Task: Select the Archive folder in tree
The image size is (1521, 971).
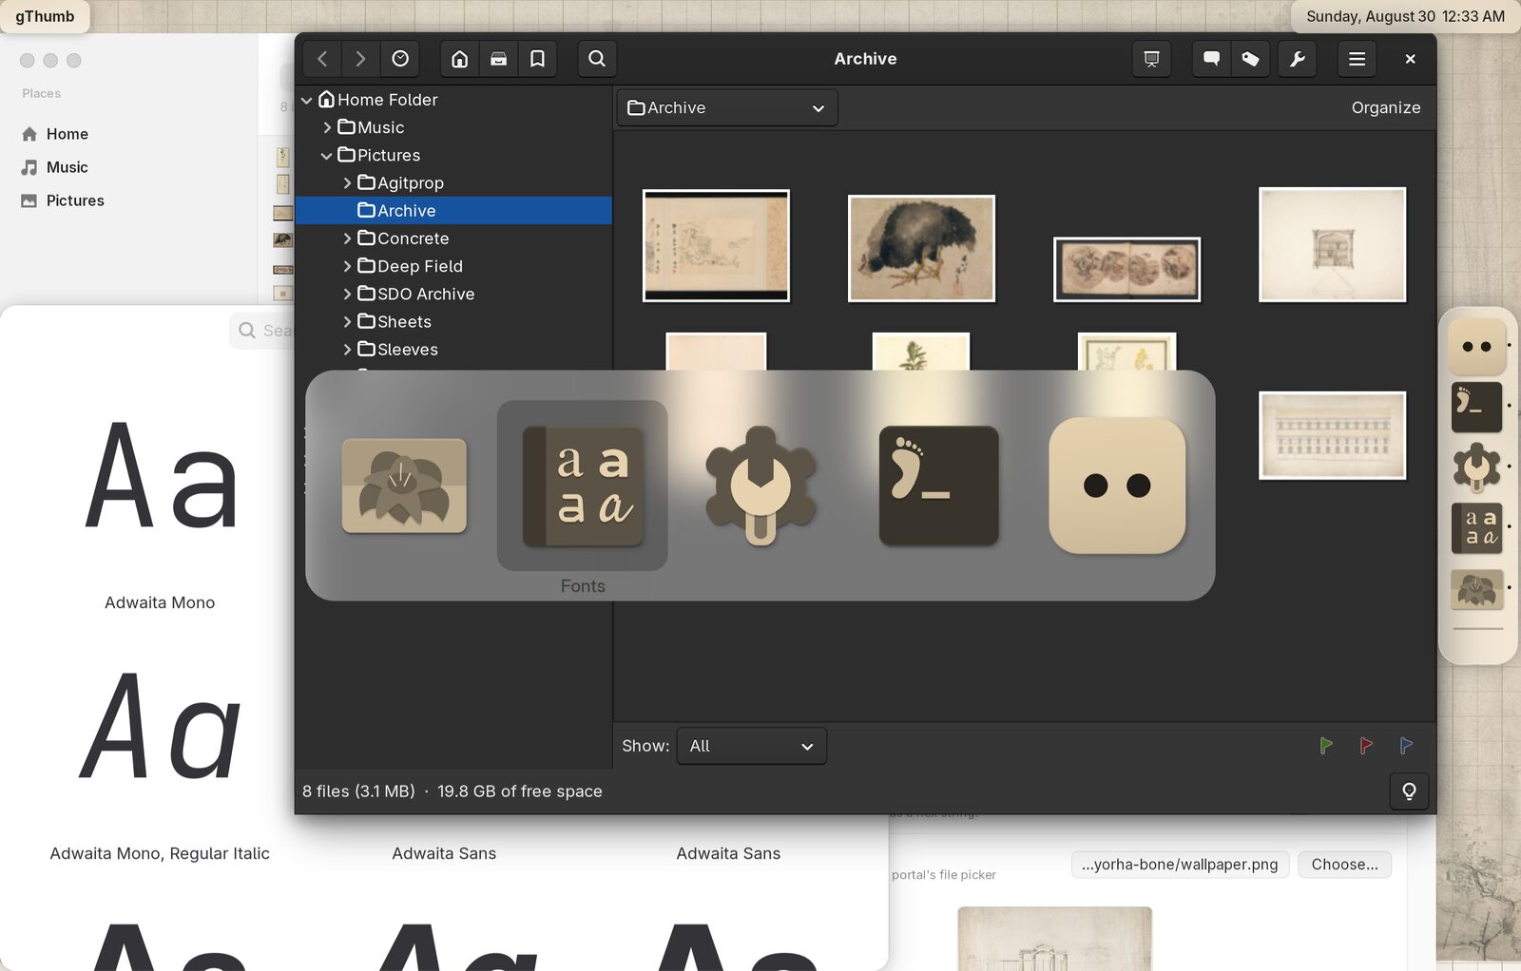Action: pyautogui.click(x=453, y=211)
